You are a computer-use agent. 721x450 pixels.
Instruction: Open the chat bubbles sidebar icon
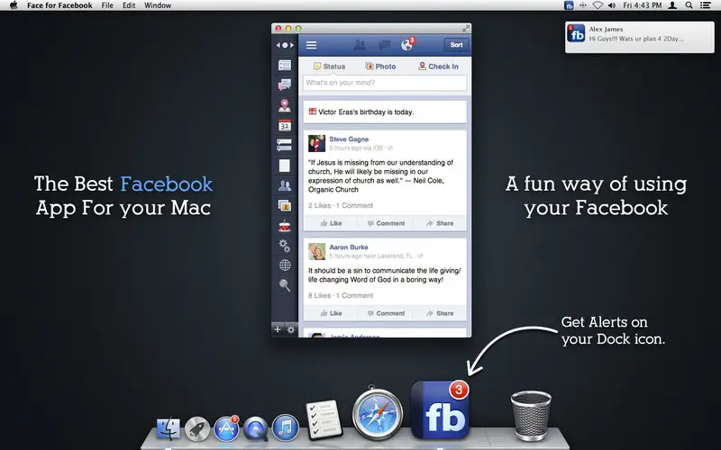click(x=285, y=85)
